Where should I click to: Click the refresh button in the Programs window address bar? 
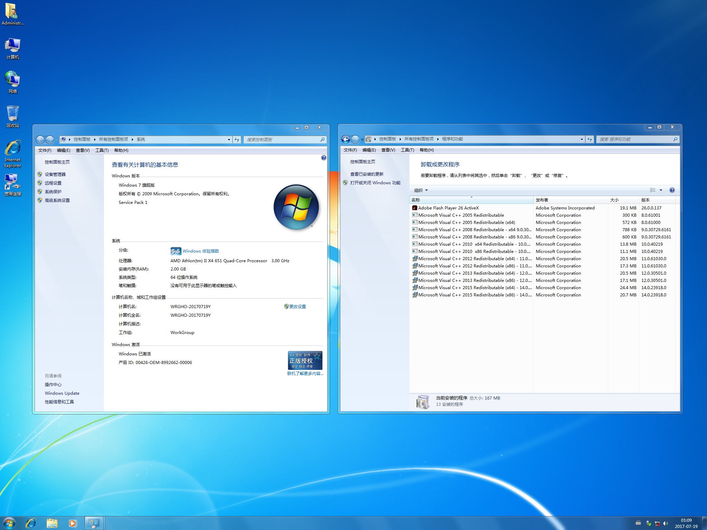pyautogui.click(x=590, y=139)
